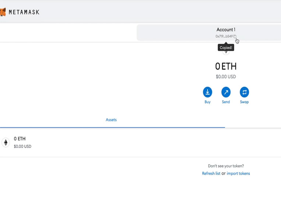This screenshot has height=199, width=281.
Task: Click the MetaMask fox logo
Action: (3, 12)
